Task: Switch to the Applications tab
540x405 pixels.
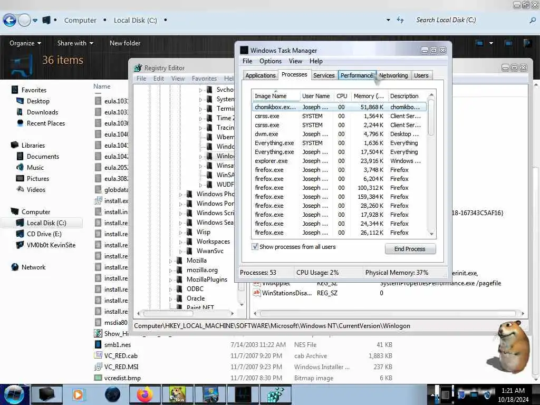Action: [261, 75]
